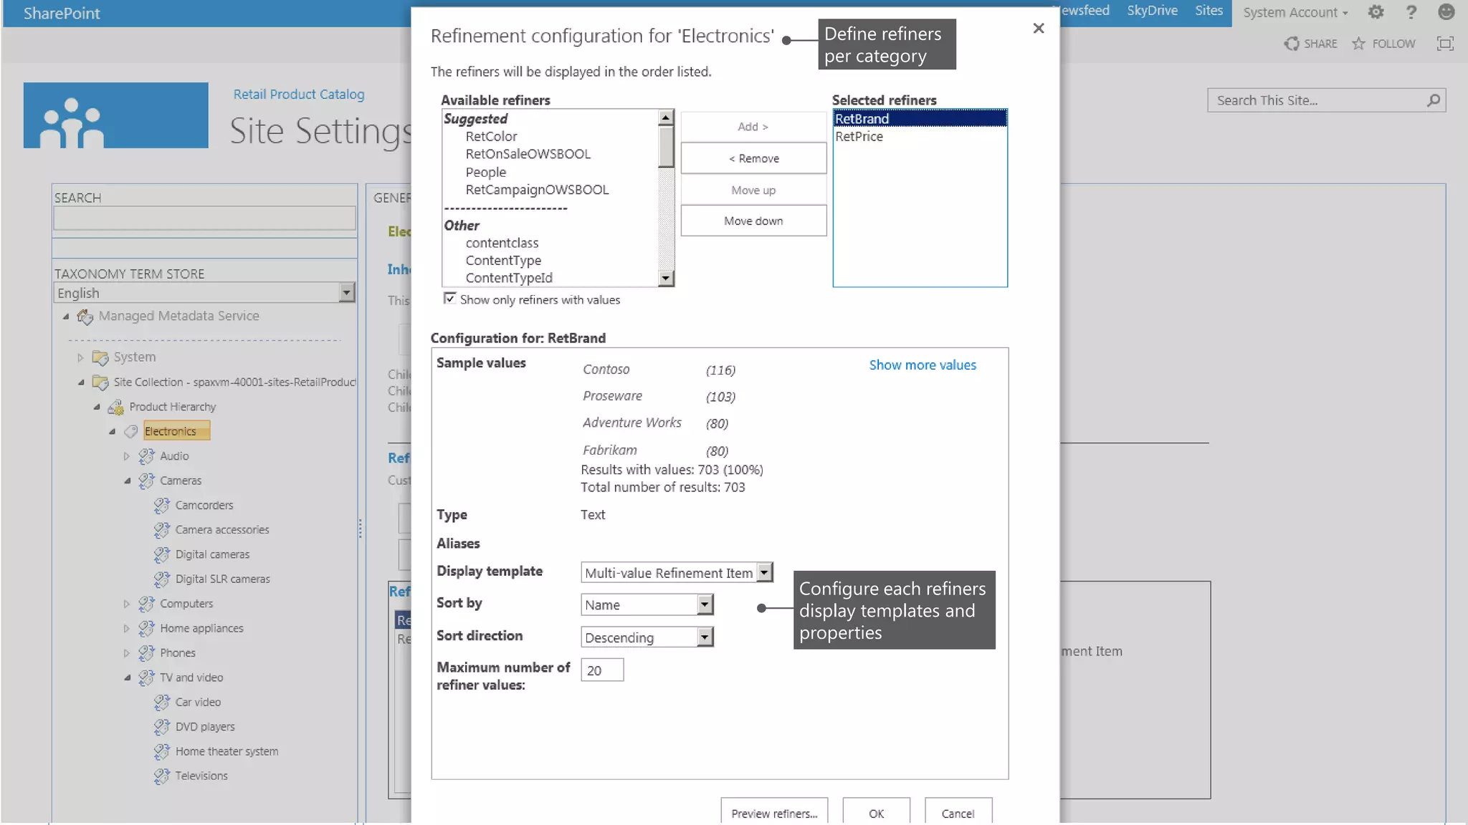The width and height of the screenshot is (1468, 825).
Task: Open the settings gear icon
Action: pyautogui.click(x=1376, y=12)
